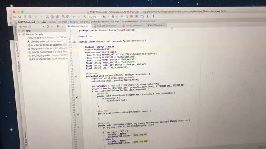This screenshot has width=266, height=149.
Task: Click the Find magnifier icon
Action: point(63,17)
